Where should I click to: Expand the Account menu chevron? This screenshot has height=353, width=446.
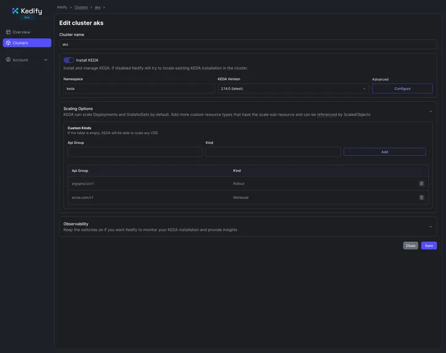point(45,60)
